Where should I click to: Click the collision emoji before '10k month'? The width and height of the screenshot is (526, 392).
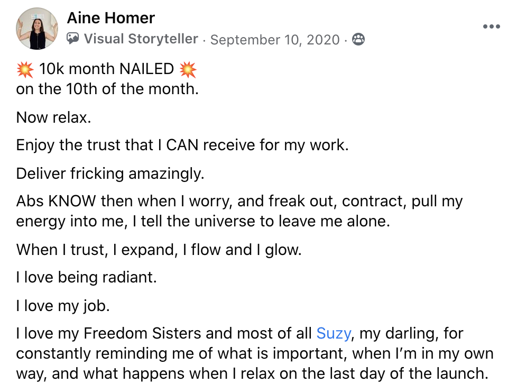[25, 69]
